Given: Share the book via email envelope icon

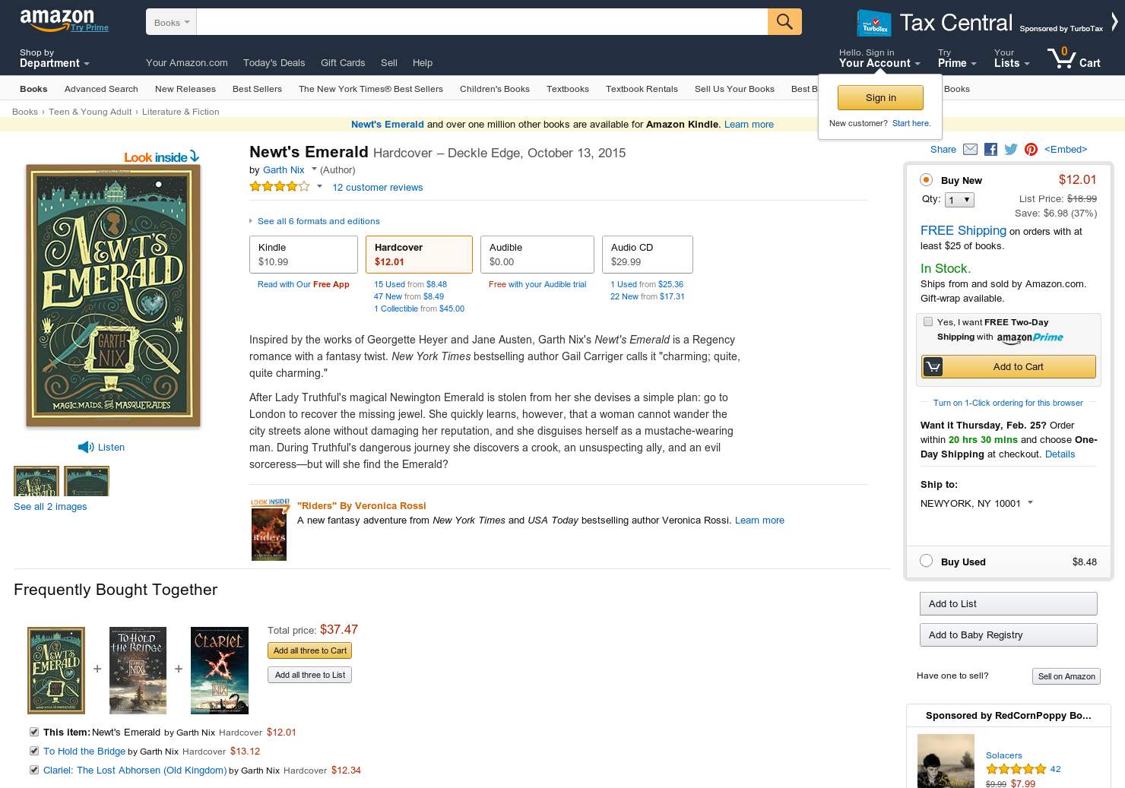Looking at the screenshot, I should 970,149.
